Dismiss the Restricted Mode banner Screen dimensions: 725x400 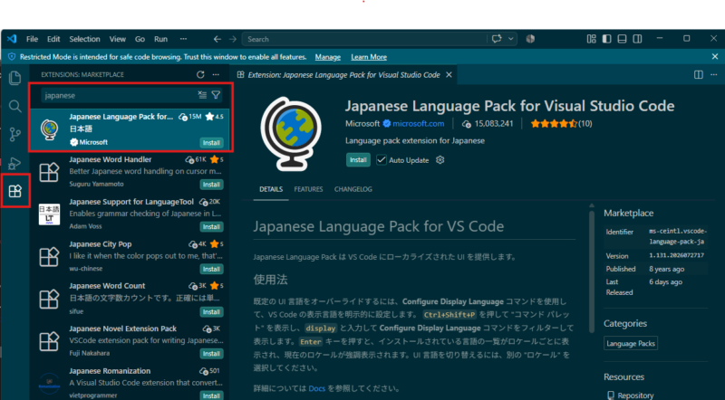point(715,57)
